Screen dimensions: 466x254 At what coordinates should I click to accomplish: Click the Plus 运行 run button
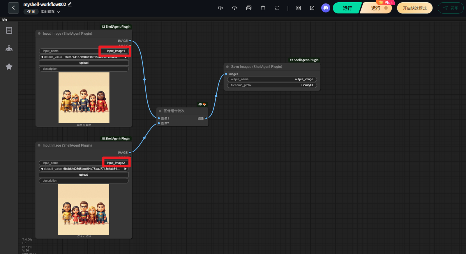(376, 8)
